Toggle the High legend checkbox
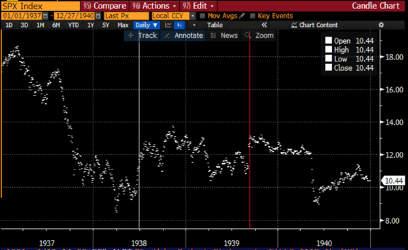408x250 pixels. tap(328, 49)
